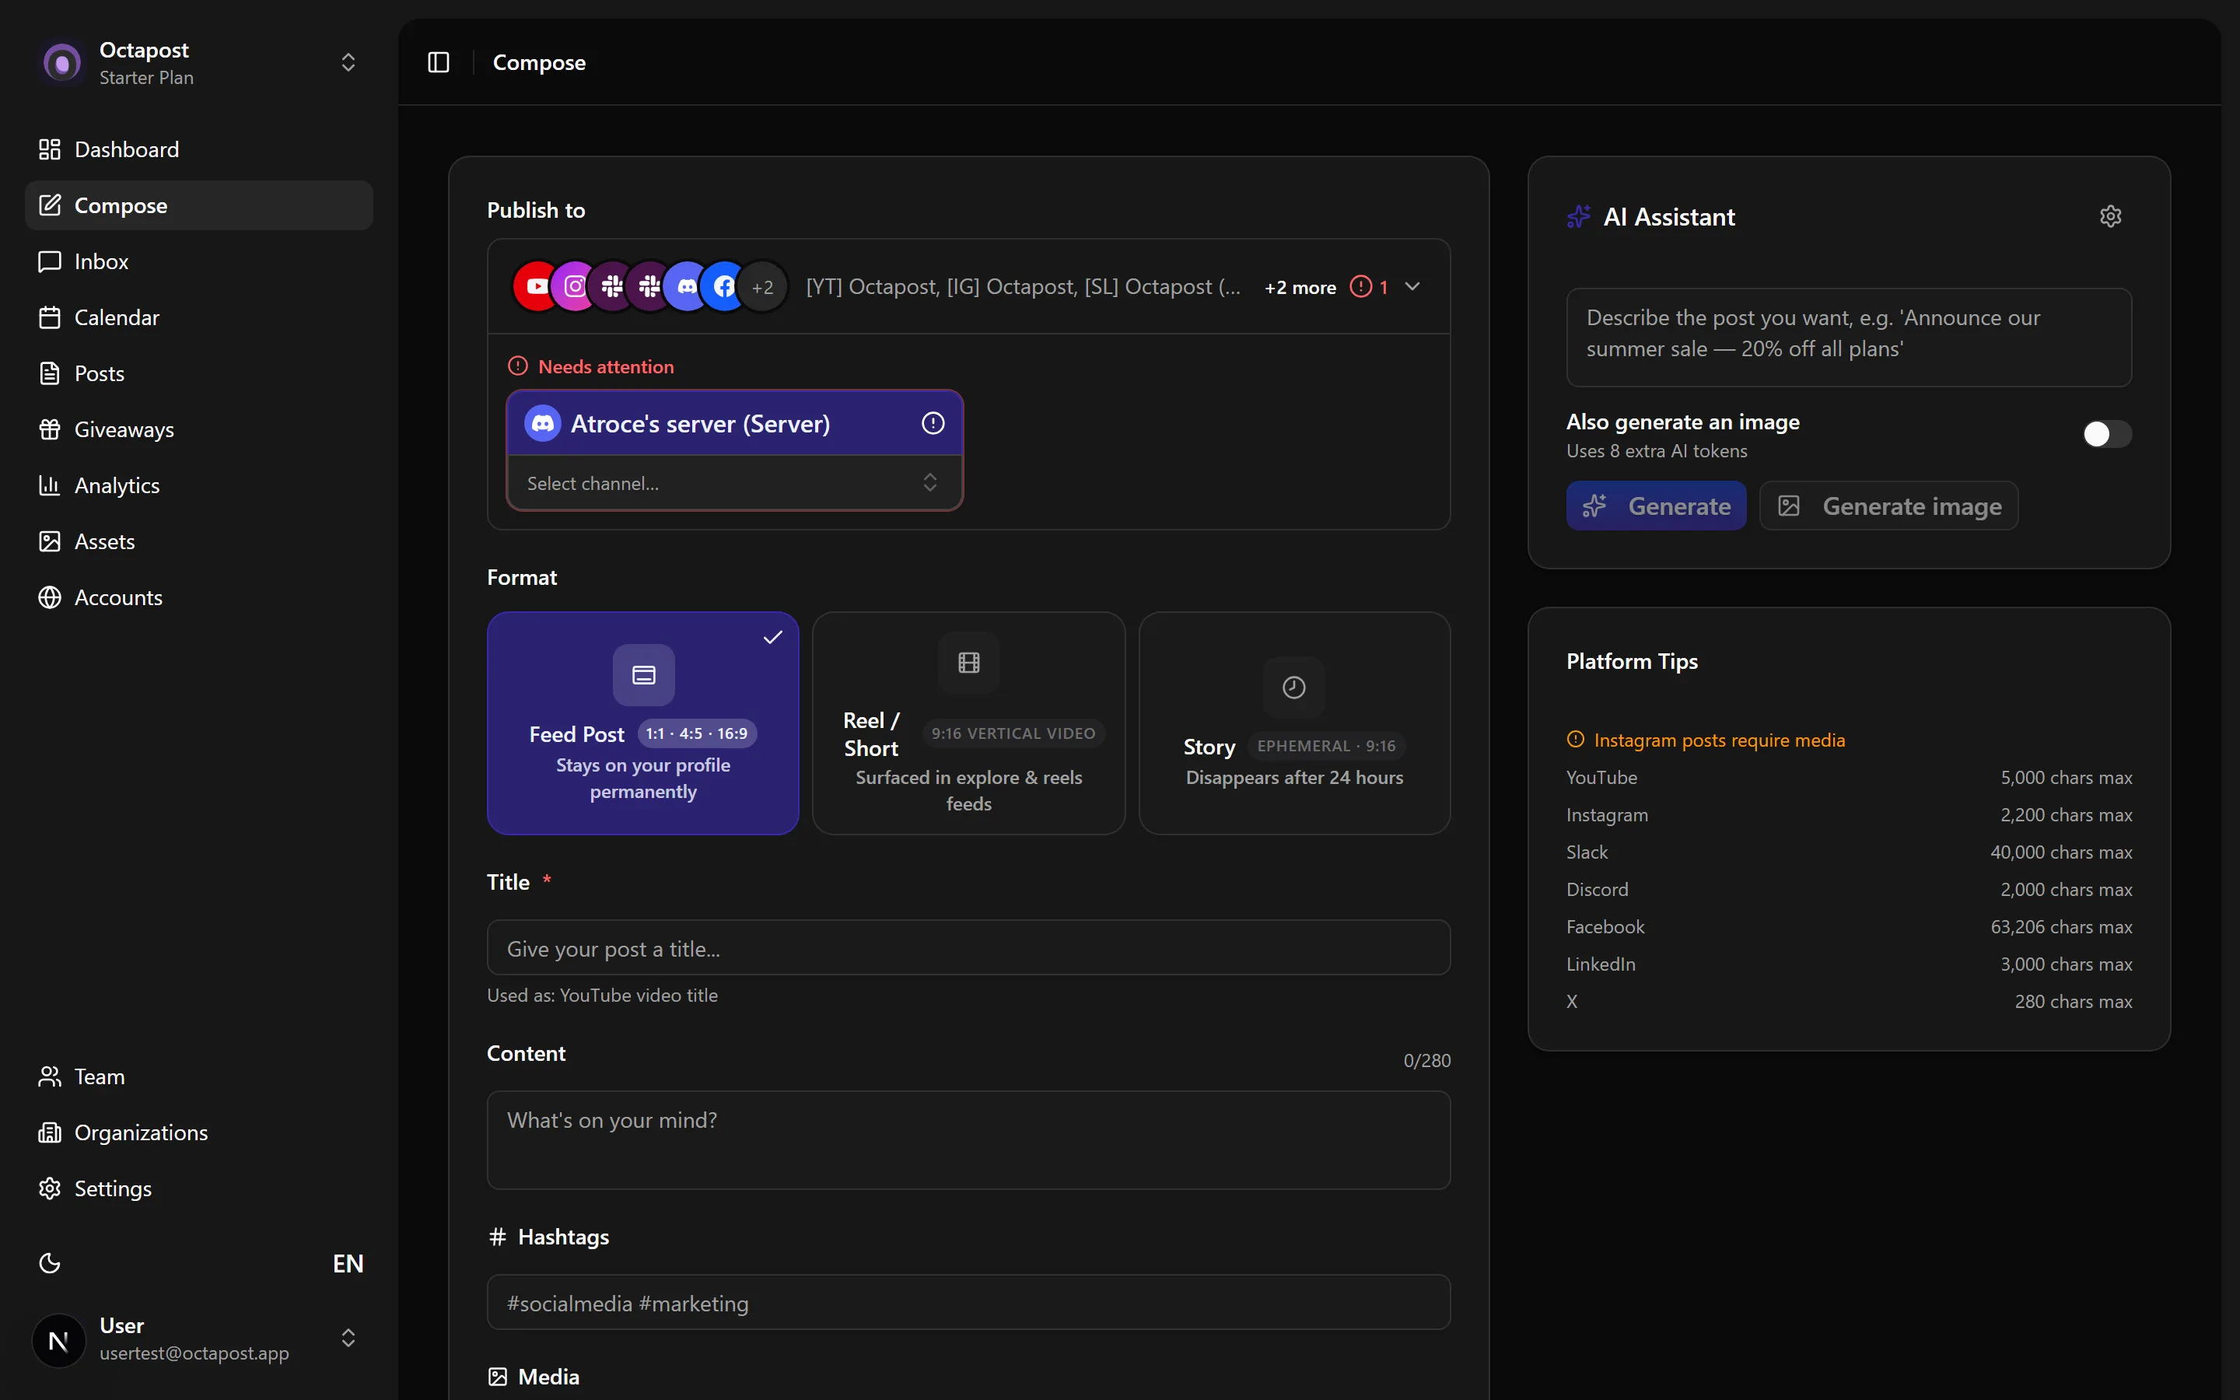Open the Giveaways page

tap(199, 429)
